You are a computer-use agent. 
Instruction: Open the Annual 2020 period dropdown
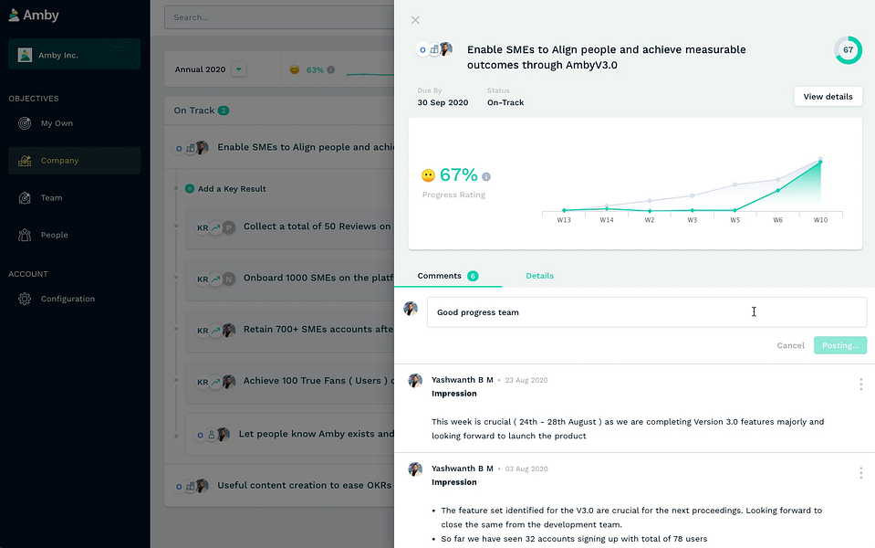click(x=239, y=69)
